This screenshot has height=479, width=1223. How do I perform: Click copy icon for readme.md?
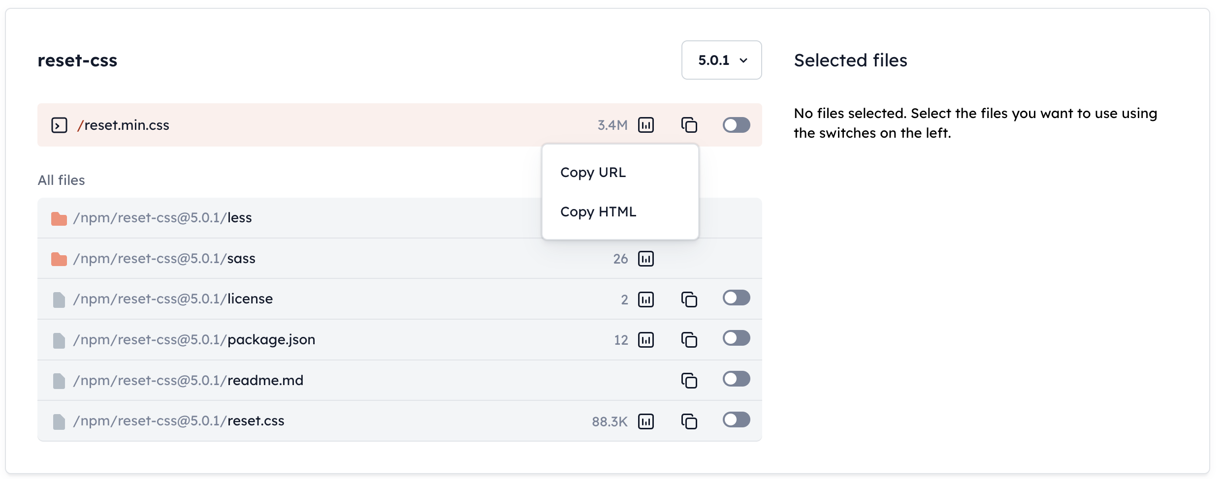[x=689, y=380]
